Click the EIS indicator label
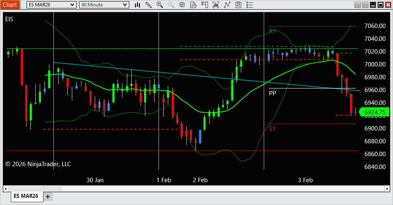 click(9, 19)
